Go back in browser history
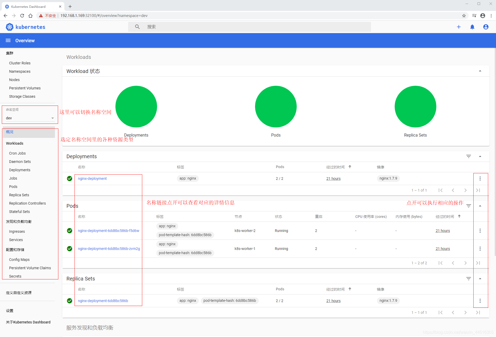 pos(5,16)
